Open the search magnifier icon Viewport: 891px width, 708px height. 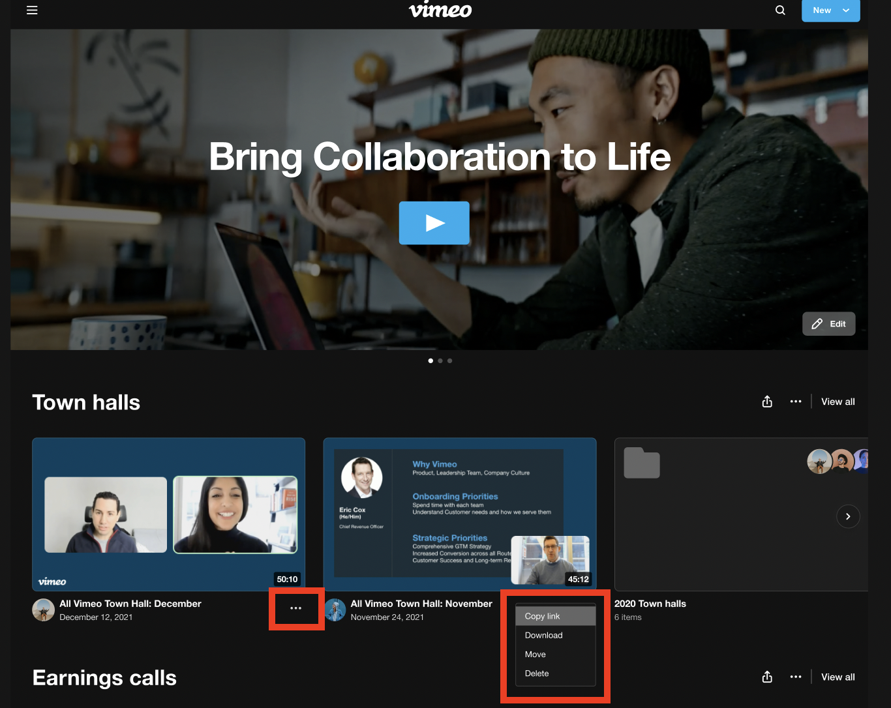point(780,10)
